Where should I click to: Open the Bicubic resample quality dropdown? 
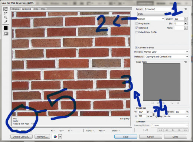pos(176,116)
